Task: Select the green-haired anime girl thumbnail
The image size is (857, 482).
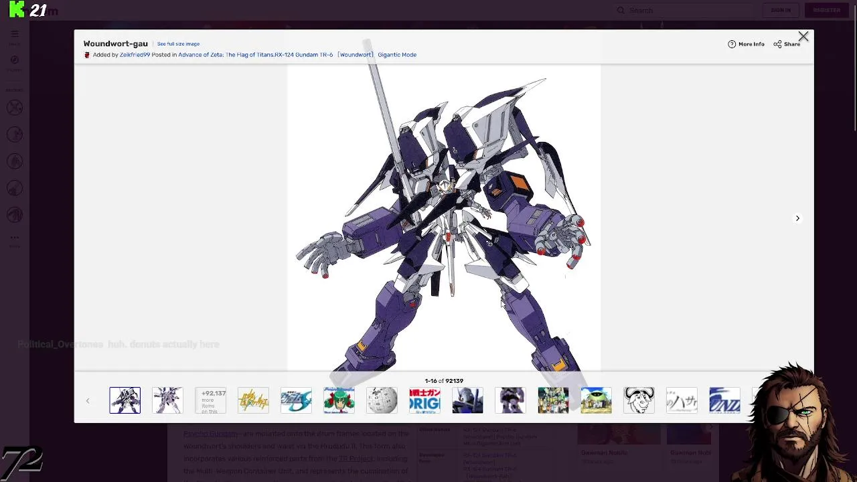Action: coord(339,400)
